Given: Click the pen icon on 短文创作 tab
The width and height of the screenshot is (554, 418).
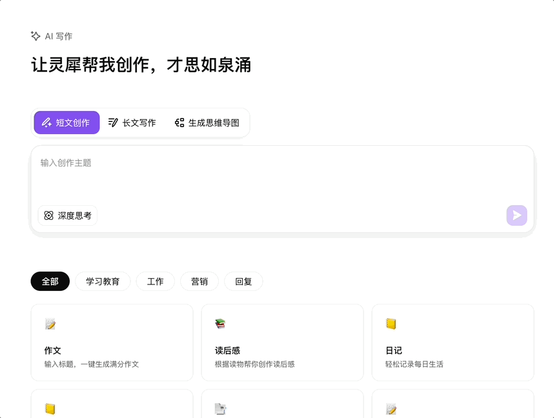Looking at the screenshot, I should tap(46, 123).
